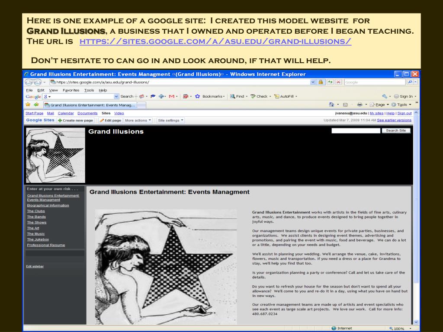Open the View menu

click(53, 90)
